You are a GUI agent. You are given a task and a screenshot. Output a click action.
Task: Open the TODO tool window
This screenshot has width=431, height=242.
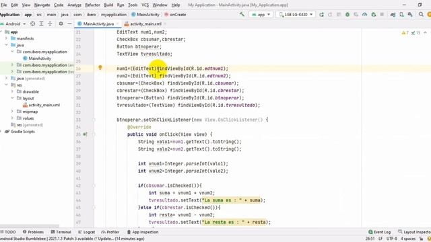pos(8,232)
